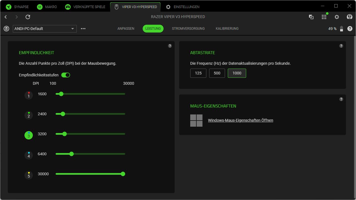The image size is (356, 200).
Task: Toggle the Empfindlichkeitsstufen switch
Action: click(x=66, y=75)
